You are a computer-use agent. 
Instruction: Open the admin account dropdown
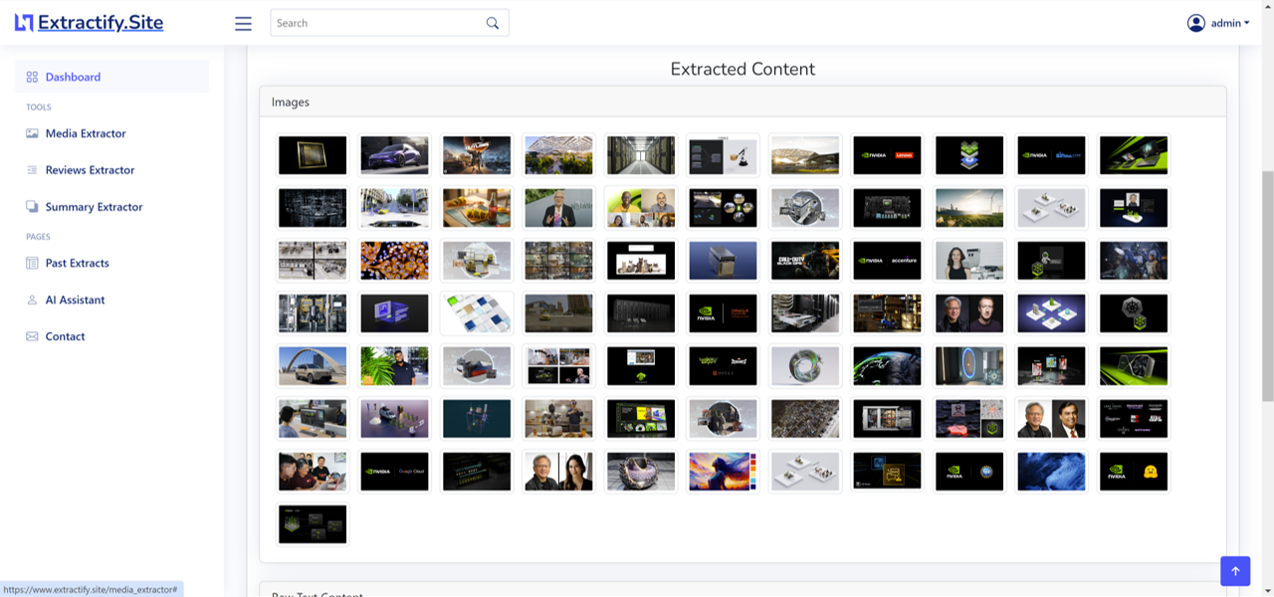[1224, 23]
